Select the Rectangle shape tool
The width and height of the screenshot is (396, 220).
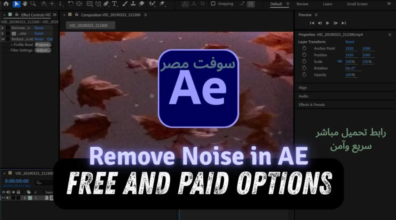tap(90, 4)
